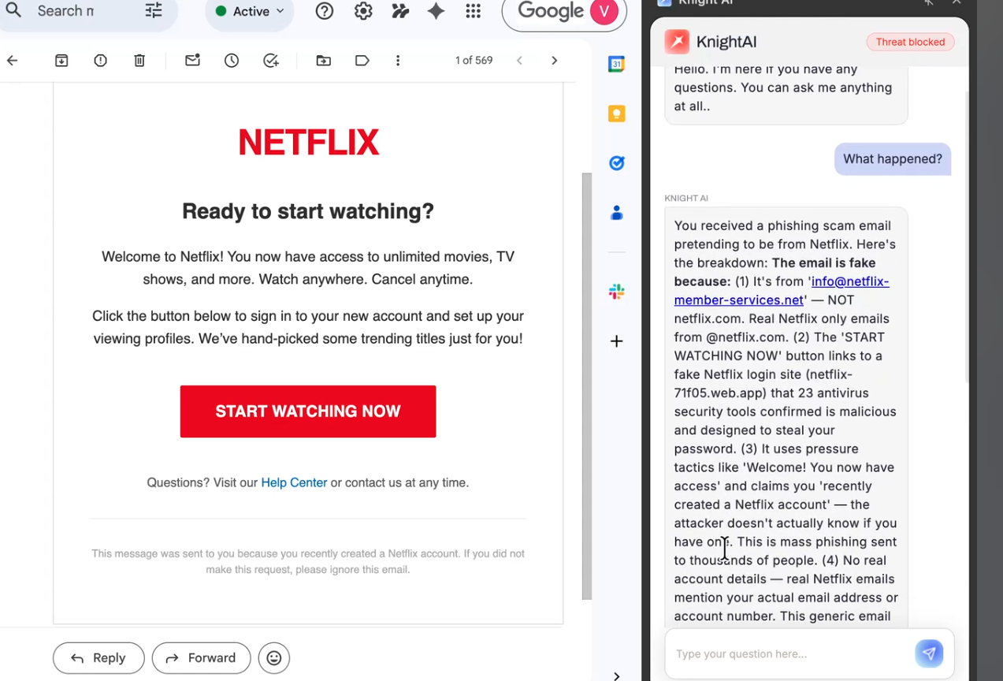Click the Threat blocked badge
The width and height of the screenshot is (1003, 681).
pos(910,42)
